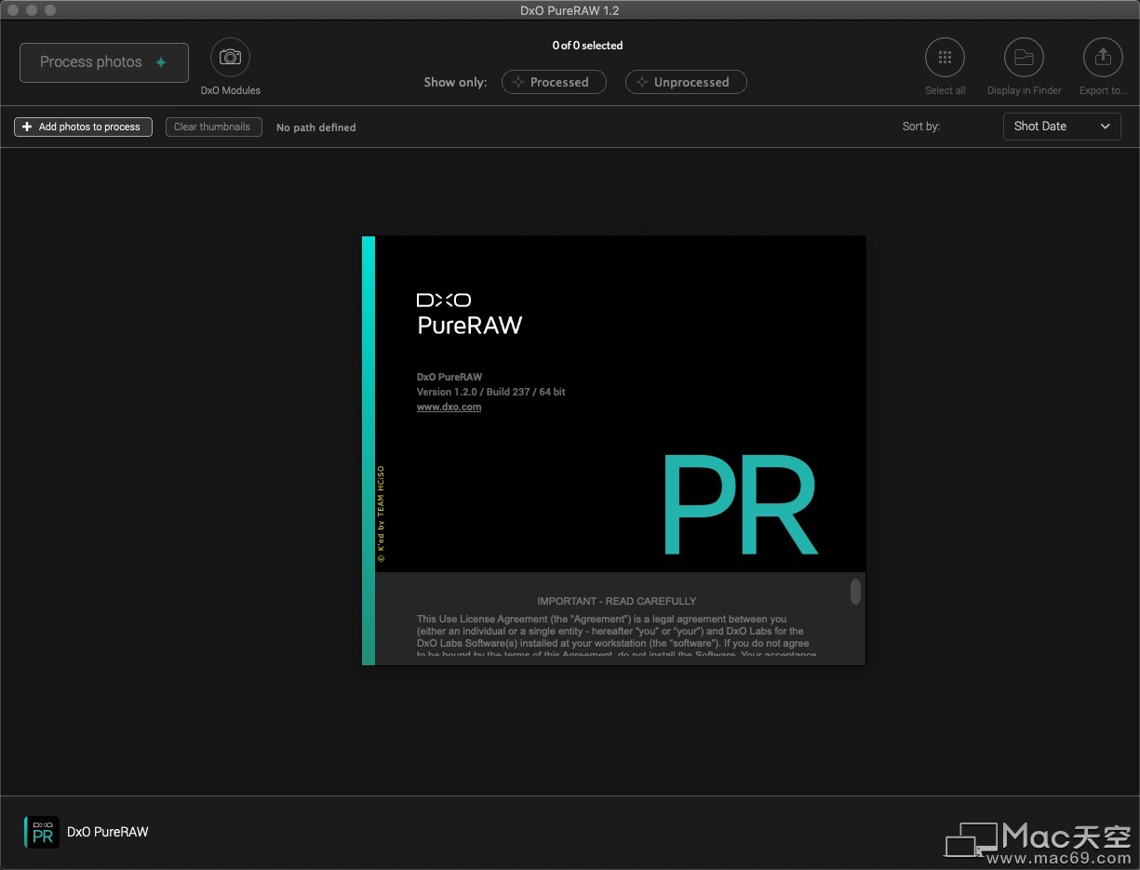Viewport: 1140px width, 870px height.
Task: Click the red close window button
Action: coord(13,10)
